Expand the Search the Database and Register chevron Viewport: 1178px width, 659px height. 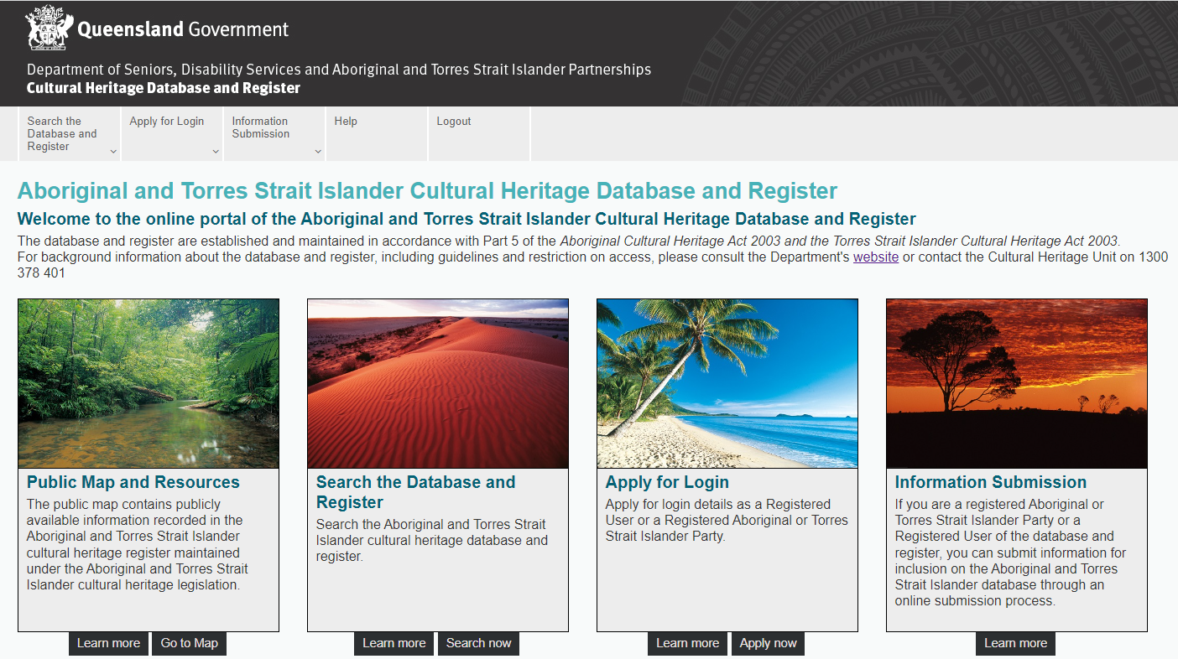pyautogui.click(x=113, y=152)
